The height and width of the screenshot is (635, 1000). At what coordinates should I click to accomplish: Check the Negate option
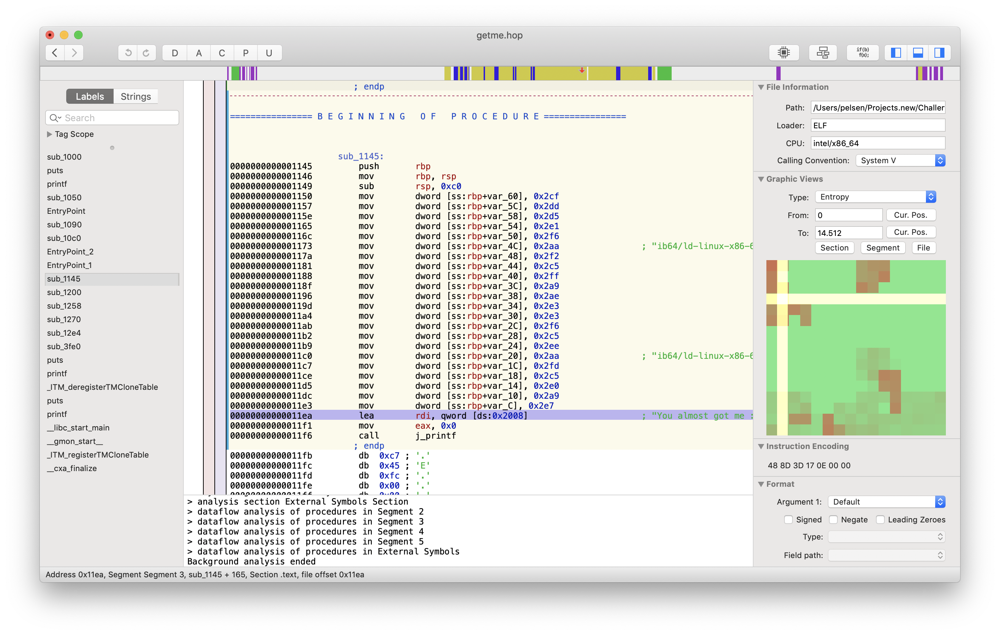833,520
